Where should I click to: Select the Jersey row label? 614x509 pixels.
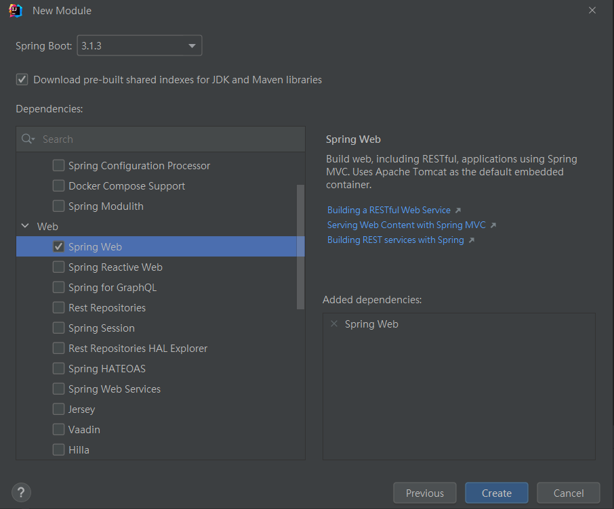coord(81,410)
